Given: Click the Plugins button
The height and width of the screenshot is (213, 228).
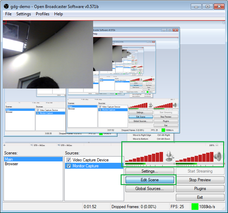Looking at the screenshot, I should [x=200, y=189].
